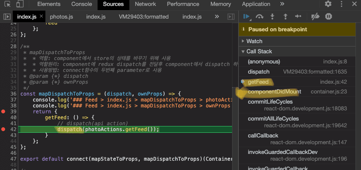
Task: Activate the inspect element picker icon
Action: pos(7,4)
